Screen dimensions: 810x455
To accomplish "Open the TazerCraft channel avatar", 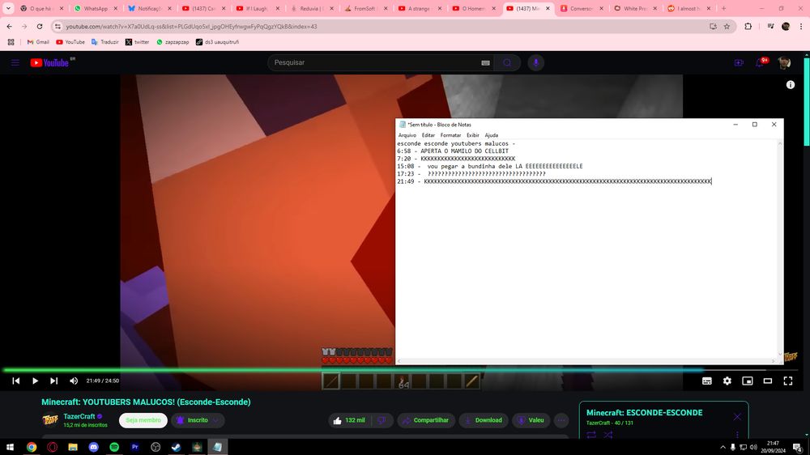I will [50, 420].
